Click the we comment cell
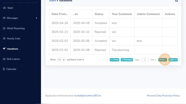This screenshot has width=186, height=104. click(x=122, y=41)
